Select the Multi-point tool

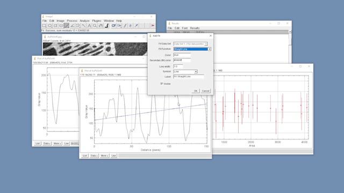[x=78, y=26]
